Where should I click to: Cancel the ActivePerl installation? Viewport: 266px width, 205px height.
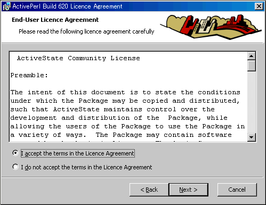(237, 190)
